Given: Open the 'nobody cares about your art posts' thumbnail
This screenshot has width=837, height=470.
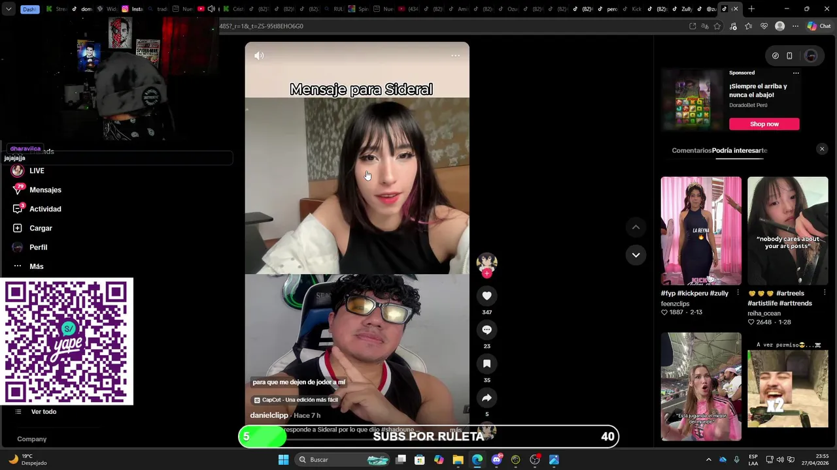Looking at the screenshot, I should pyautogui.click(x=787, y=230).
